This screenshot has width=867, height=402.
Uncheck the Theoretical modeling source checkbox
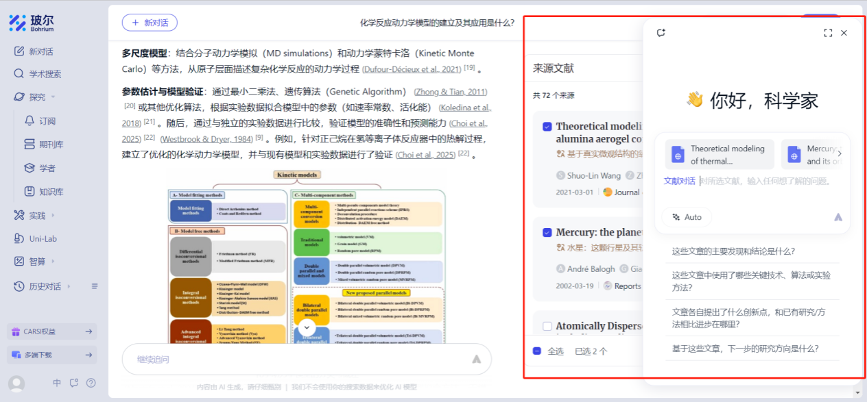[547, 126]
